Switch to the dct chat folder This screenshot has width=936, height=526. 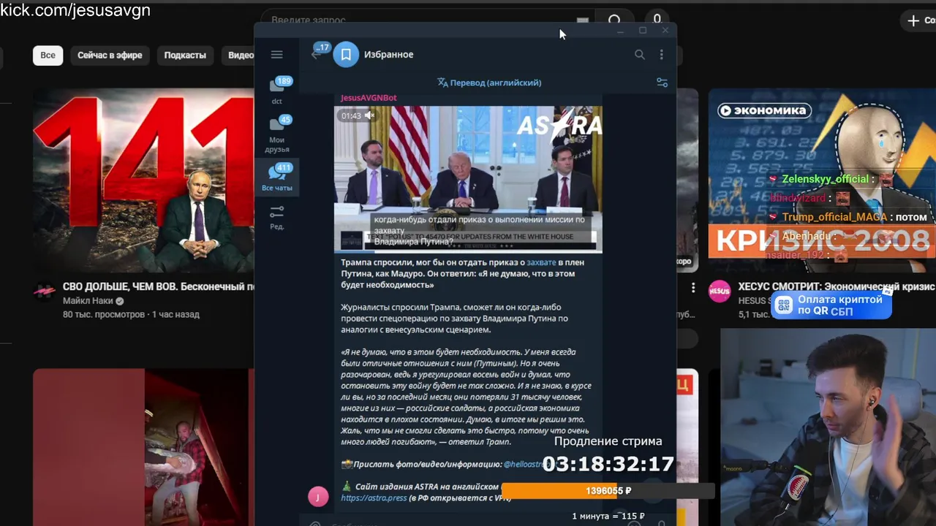[x=276, y=91]
